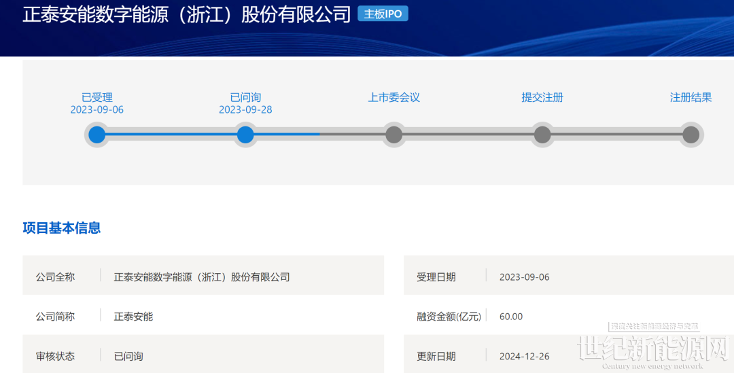Click the 项目基本信息 section heading
Screen dimensions: 734x373
coord(62,228)
